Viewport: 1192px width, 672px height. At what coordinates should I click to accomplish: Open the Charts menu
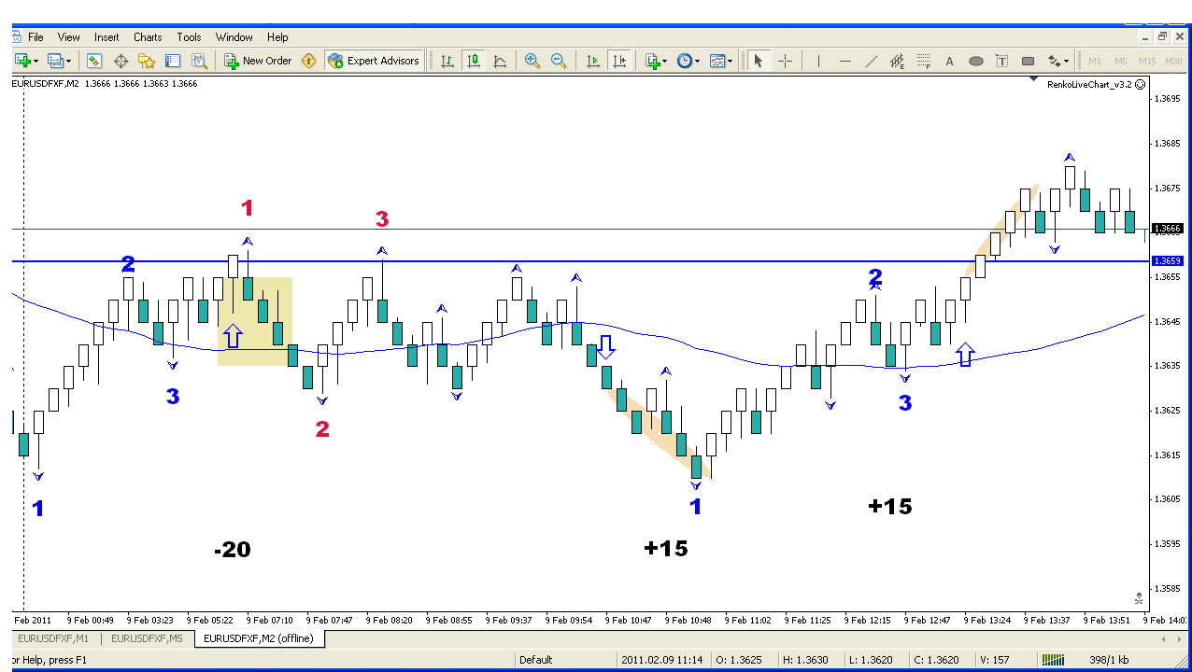148,37
